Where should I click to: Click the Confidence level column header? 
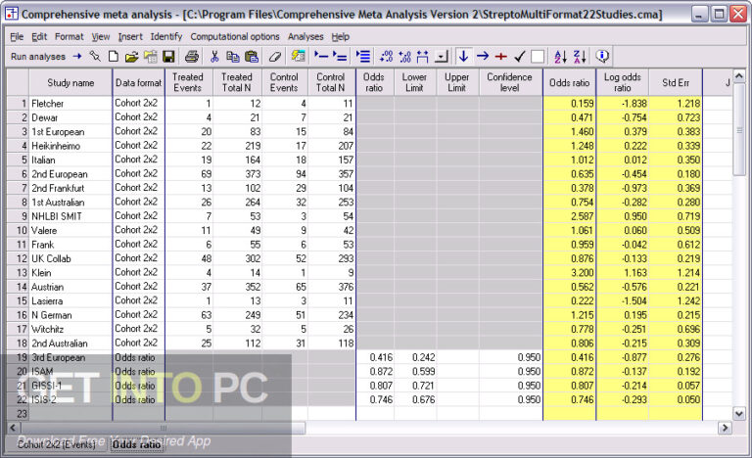(510, 82)
